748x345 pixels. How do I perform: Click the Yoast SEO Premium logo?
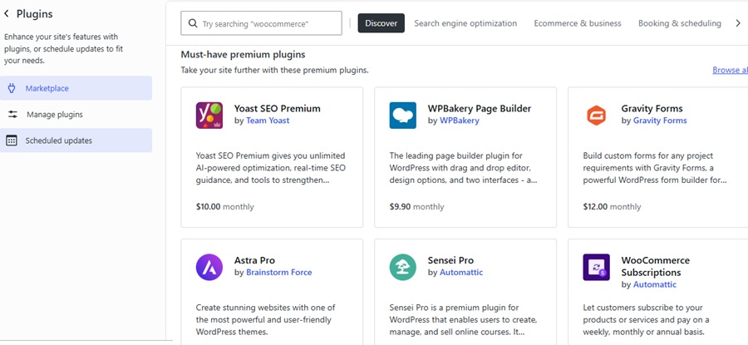[209, 115]
